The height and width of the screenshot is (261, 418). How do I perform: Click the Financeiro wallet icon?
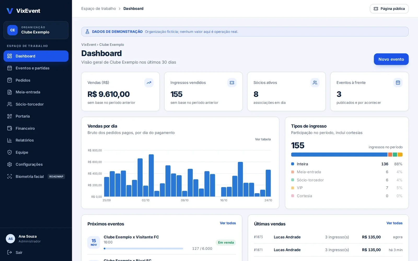coord(10,128)
